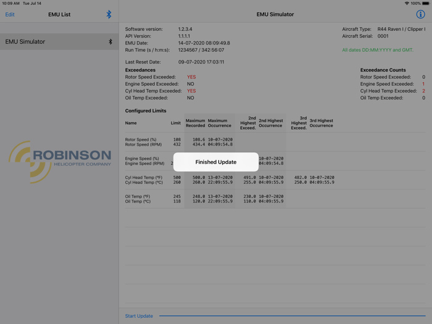
Task: Tap Aircraft Serial value 0001
Action: [x=383, y=36]
